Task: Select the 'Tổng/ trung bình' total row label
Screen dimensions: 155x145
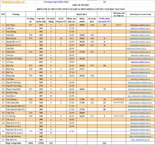Action: pos(13,143)
